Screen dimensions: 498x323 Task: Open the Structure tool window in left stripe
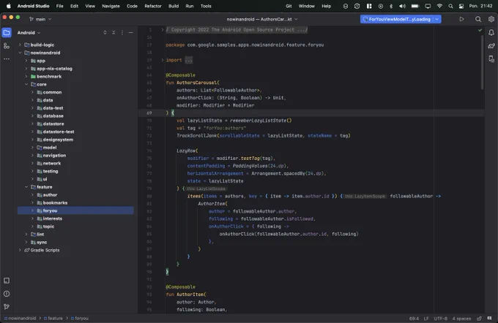7,46
